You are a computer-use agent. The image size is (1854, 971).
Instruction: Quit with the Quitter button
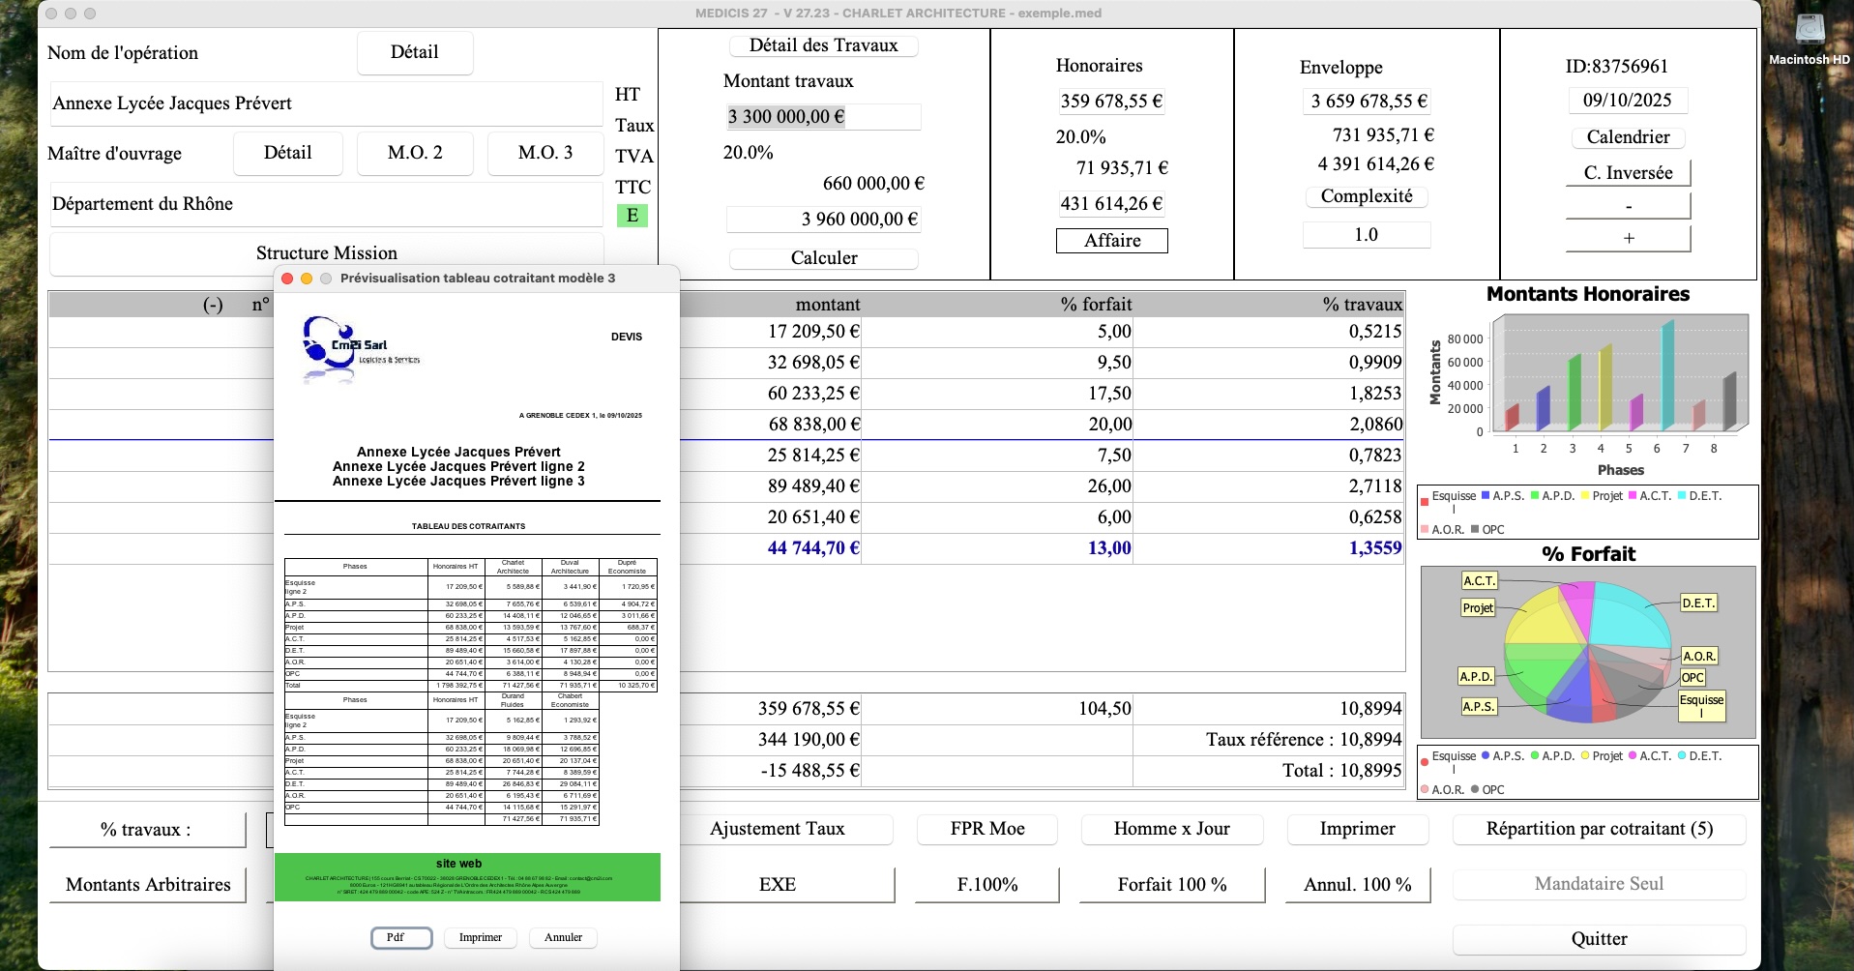click(x=1600, y=939)
